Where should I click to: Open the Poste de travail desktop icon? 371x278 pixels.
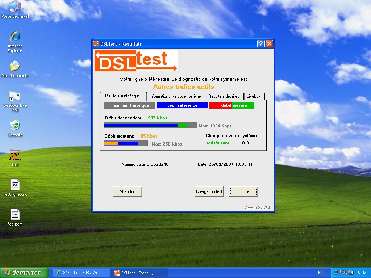click(x=15, y=7)
